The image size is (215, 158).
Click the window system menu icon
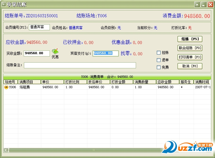3,5
